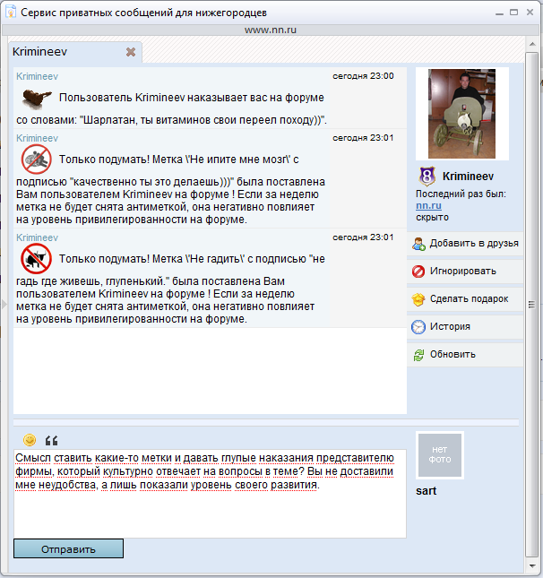
Task: Click the smiley emoticon picker icon
Action: [30, 439]
